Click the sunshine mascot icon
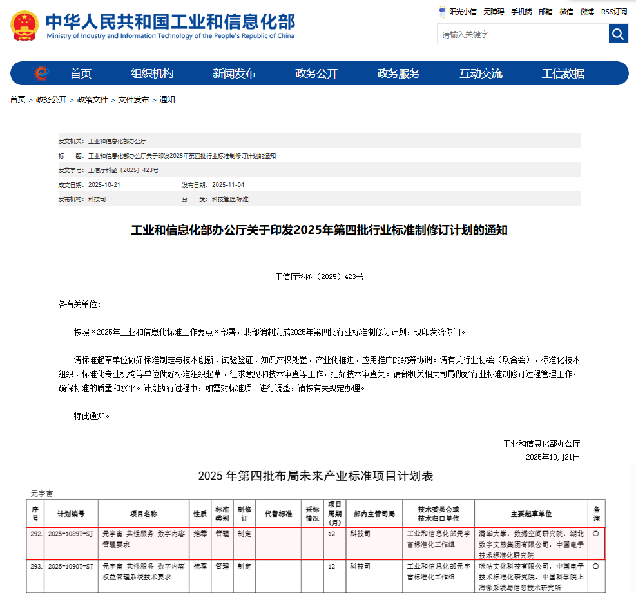This screenshot has width=636, height=593. click(x=442, y=12)
